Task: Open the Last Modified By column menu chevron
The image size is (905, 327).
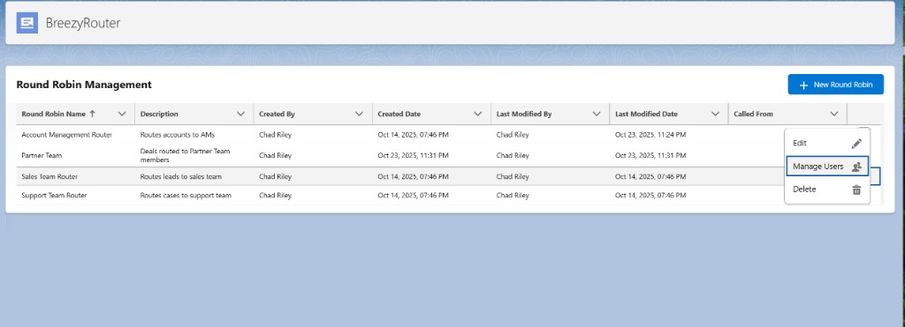Action: (x=597, y=114)
